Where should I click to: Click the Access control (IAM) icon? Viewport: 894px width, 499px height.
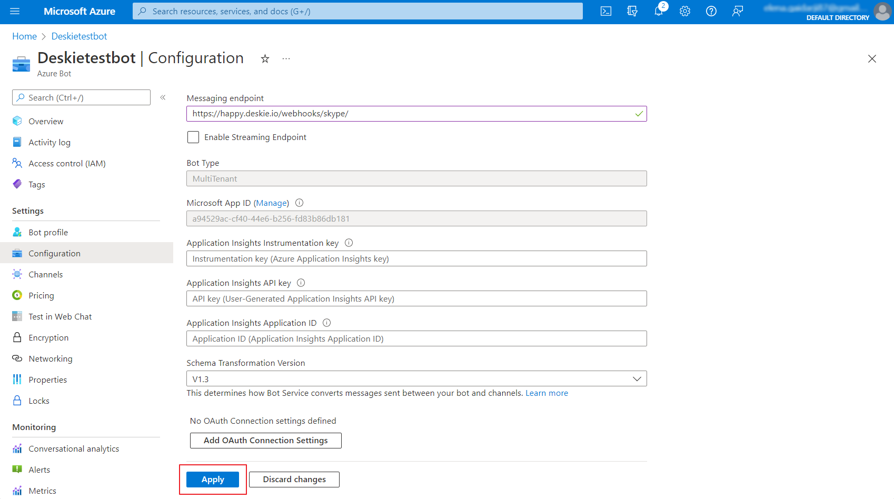coord(17,163)
